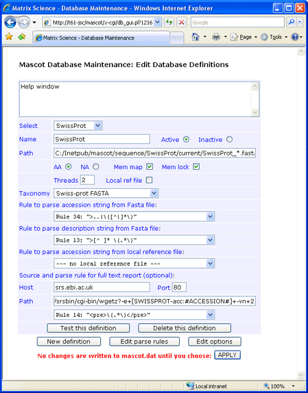This screenshot has height=393, width=308.
Task: Click the Name field containing SwissProt
Action: pos(102,139)
